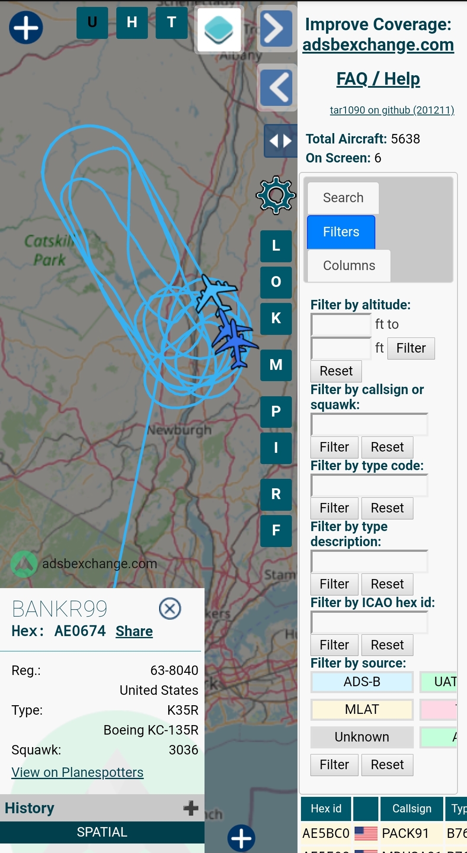Image resolution: width=467 pixels, height=853 pixels.
Task: Toggle the U map button
Action: pyautogui.click(x=92, y=23)
